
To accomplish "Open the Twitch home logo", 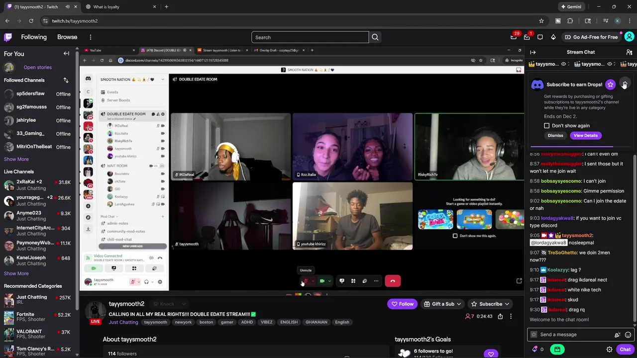I will click(x=8, y=37).
